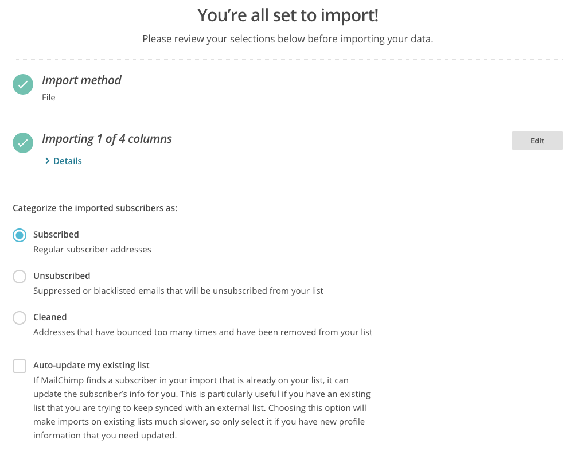The height and width of the screenshot is (451, 581).
Task: Click the "Regular subscriber addresses" description
Action: [92, 250]
